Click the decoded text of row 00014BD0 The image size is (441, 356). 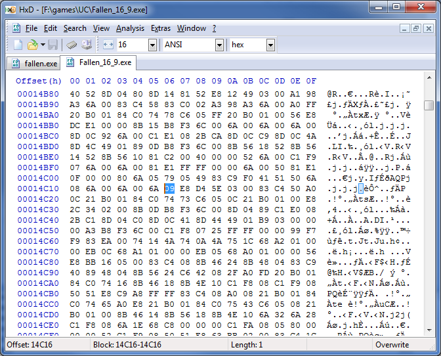(369, 146)
